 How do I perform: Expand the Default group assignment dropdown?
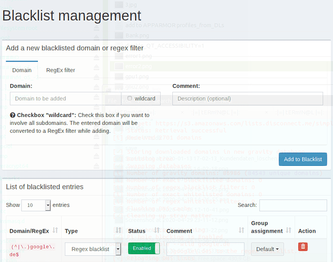pyautogui.click(x=267, y=249)
